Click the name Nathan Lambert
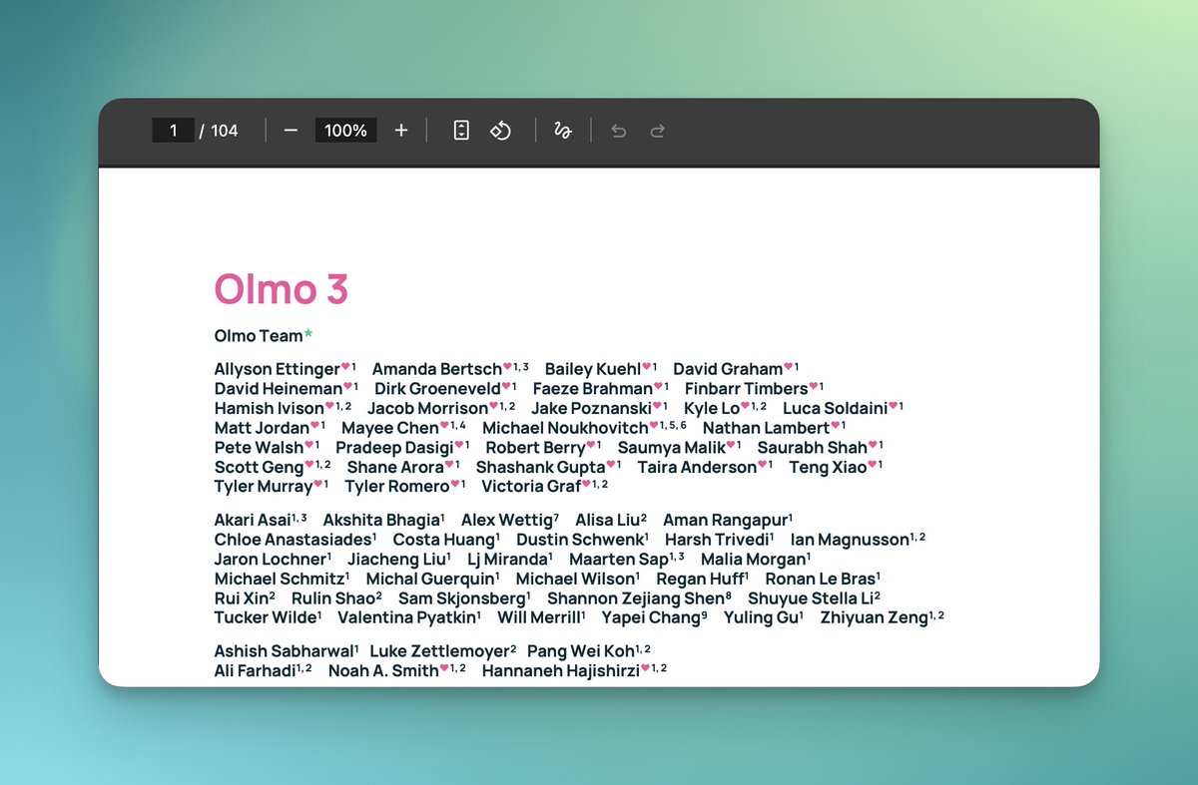The image size is (1198, 785). (767, 428)
